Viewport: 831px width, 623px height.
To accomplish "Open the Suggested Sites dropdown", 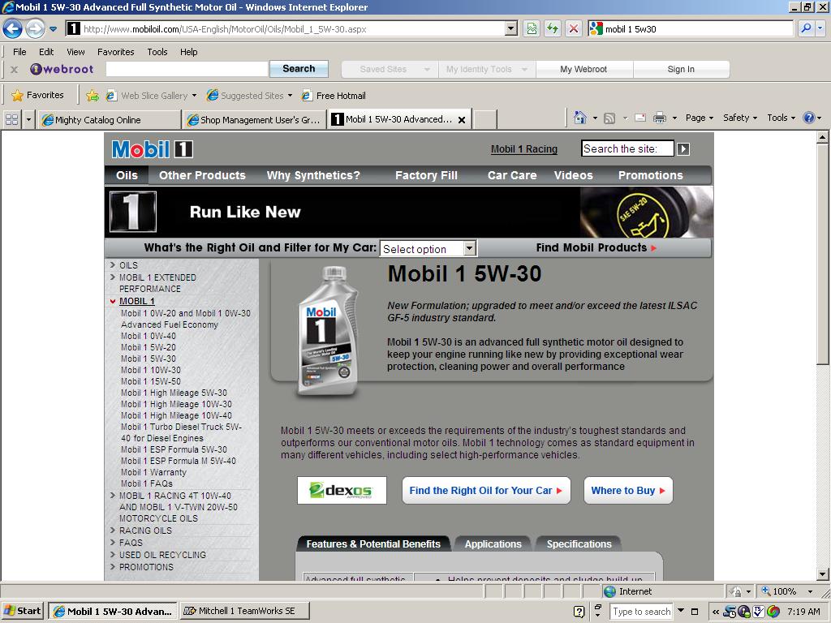I will coord(290,96).
